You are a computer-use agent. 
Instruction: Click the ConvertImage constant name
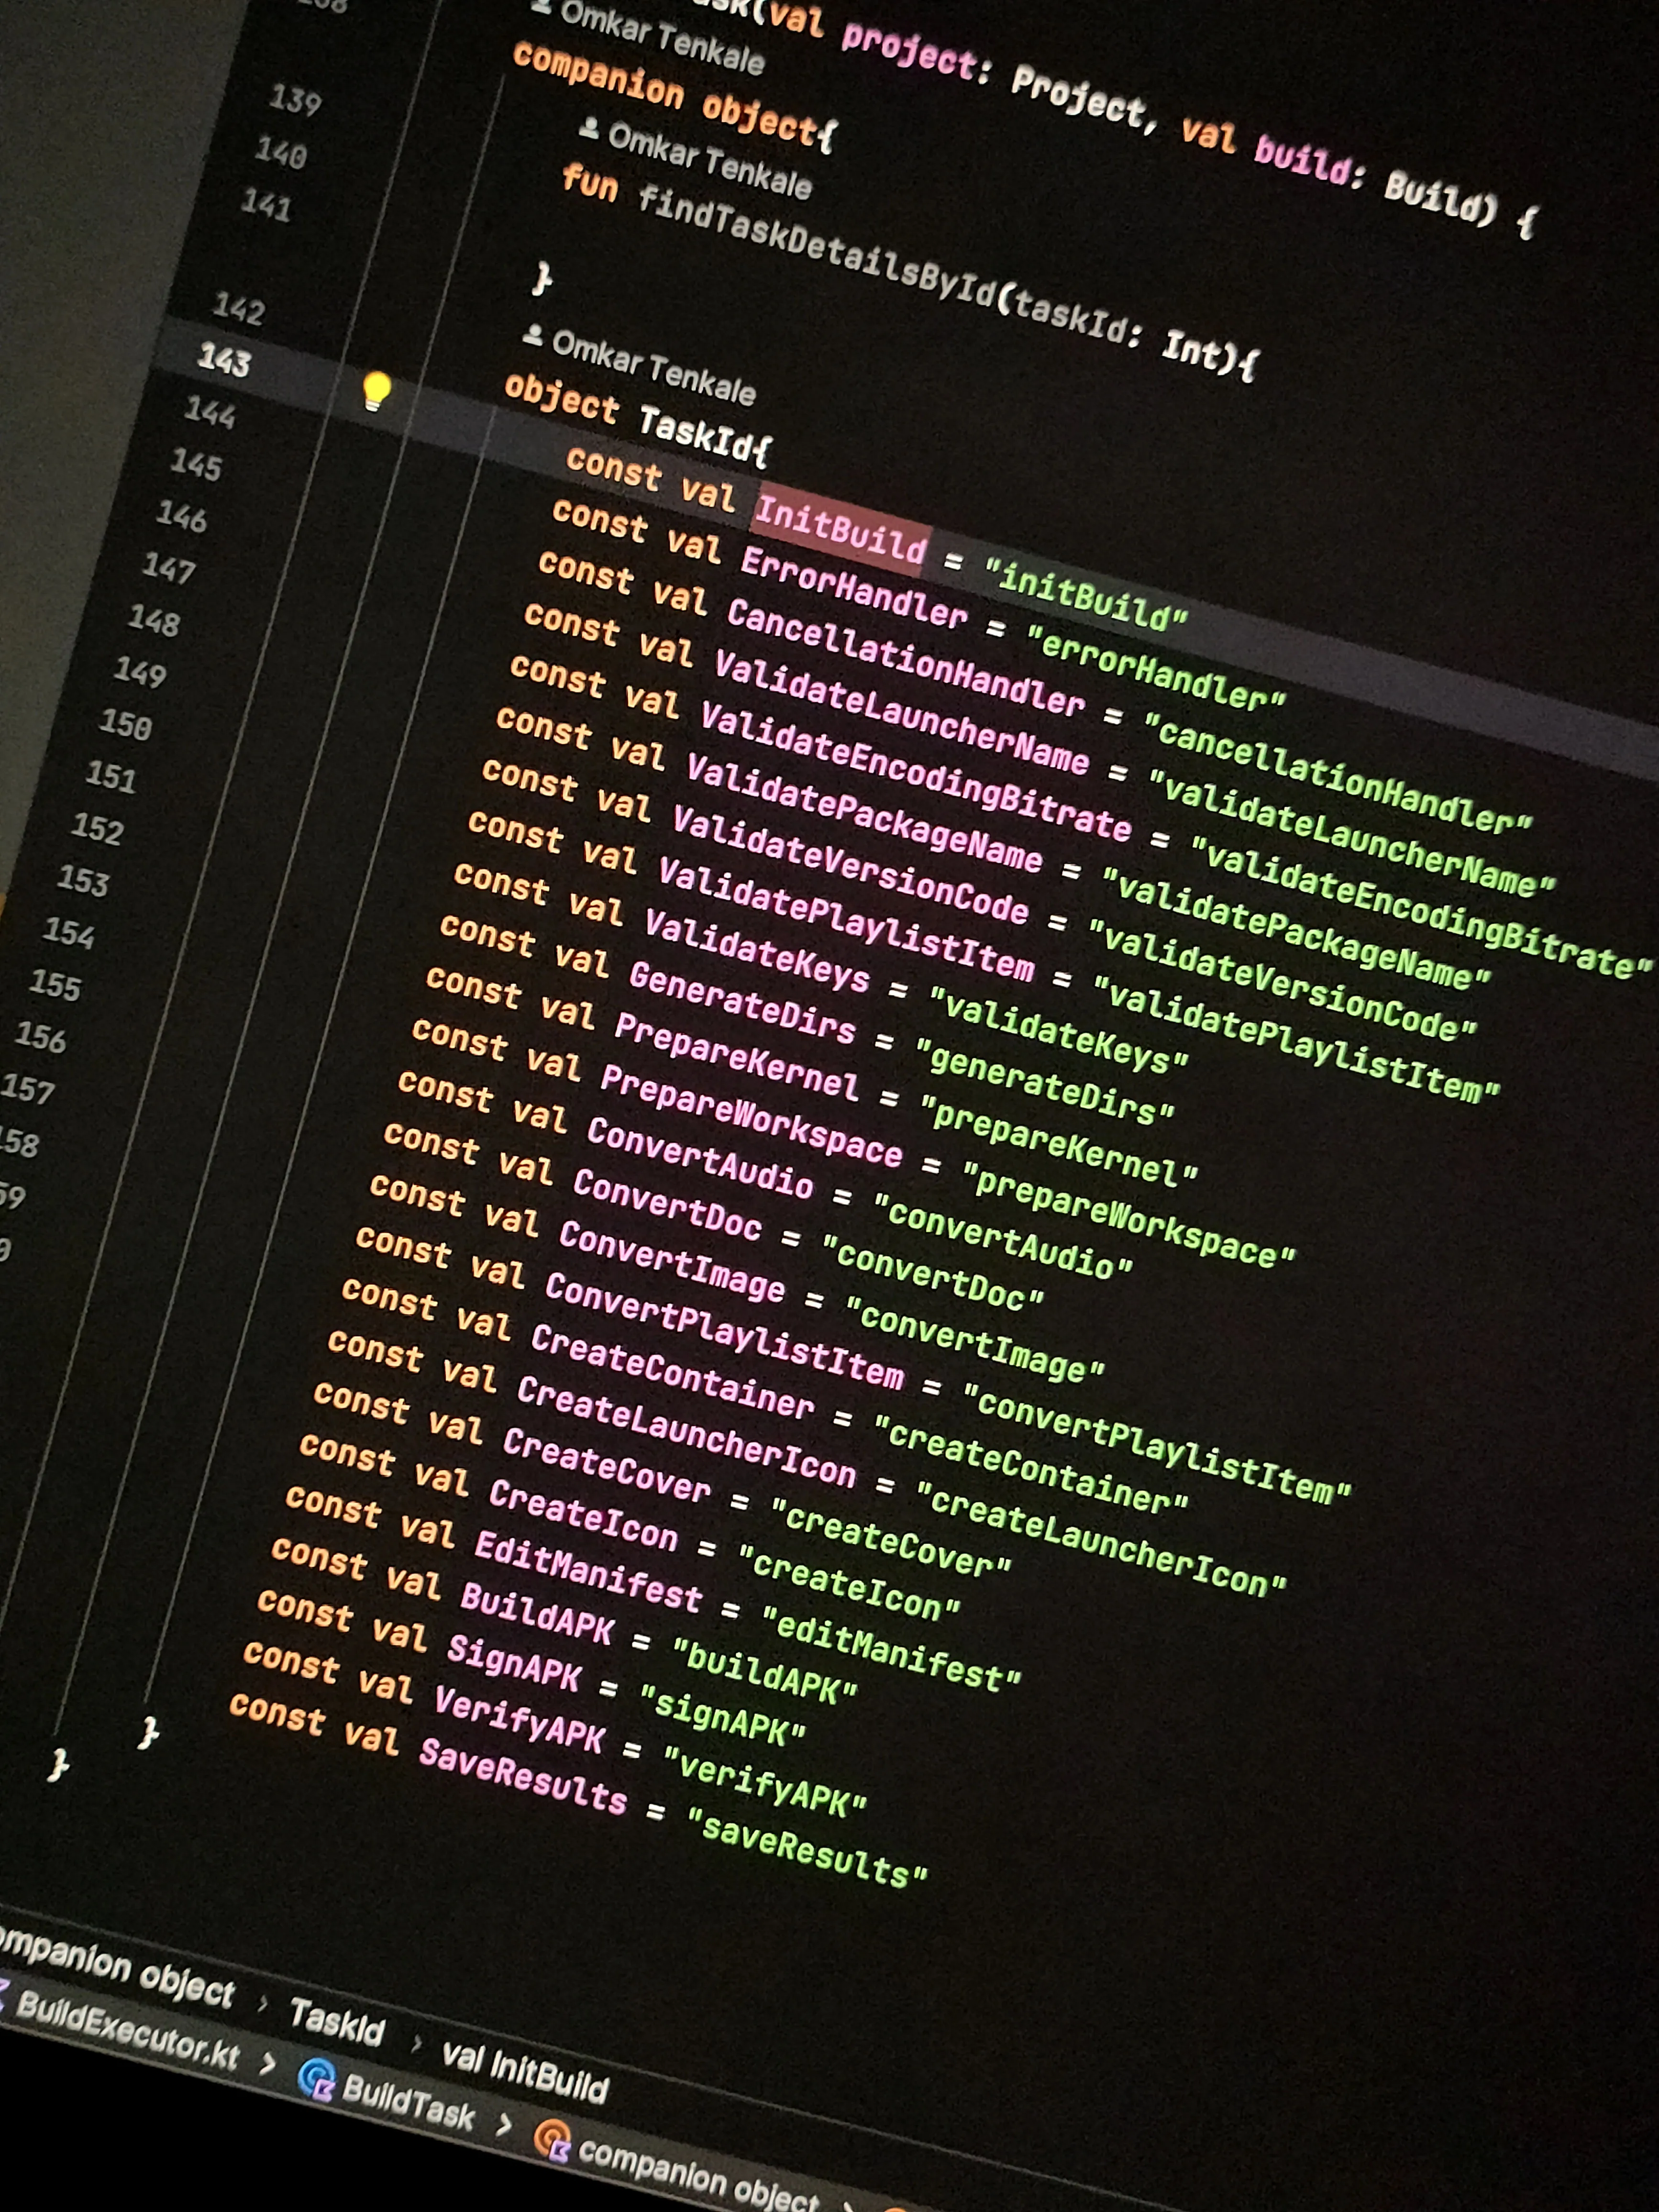[x=672, y=1261]
